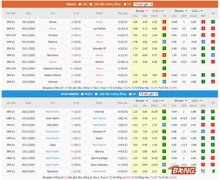Click the green T badge in Deportivo Murcia row
Image resolution: width=220 pixels, height=180 pixels.
(164, 69)
